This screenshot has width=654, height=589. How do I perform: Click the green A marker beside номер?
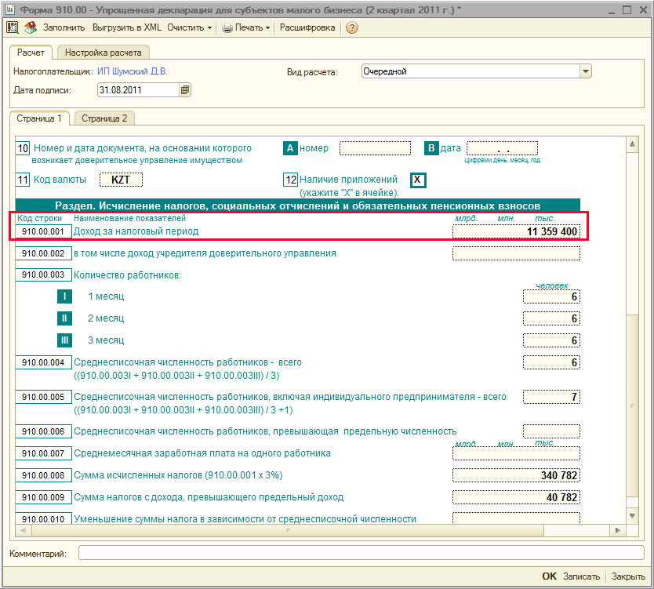(x=290, y=148)
